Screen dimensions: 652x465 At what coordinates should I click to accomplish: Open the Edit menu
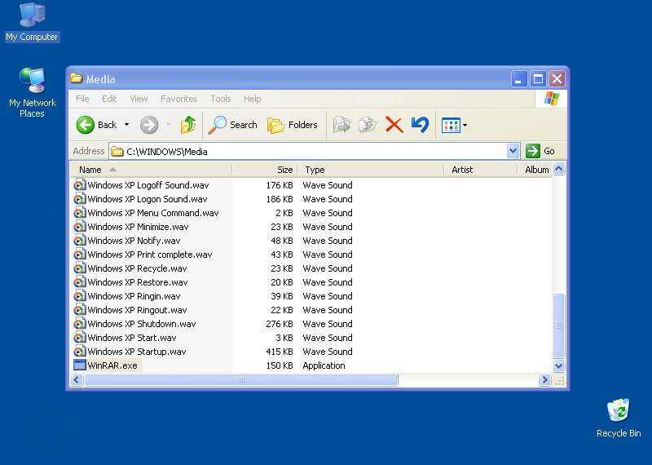(109, 99)
